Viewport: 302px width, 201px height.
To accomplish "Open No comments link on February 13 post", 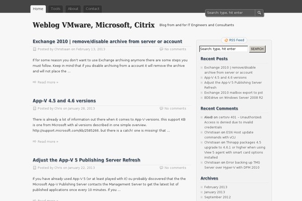I will [175, 49].
